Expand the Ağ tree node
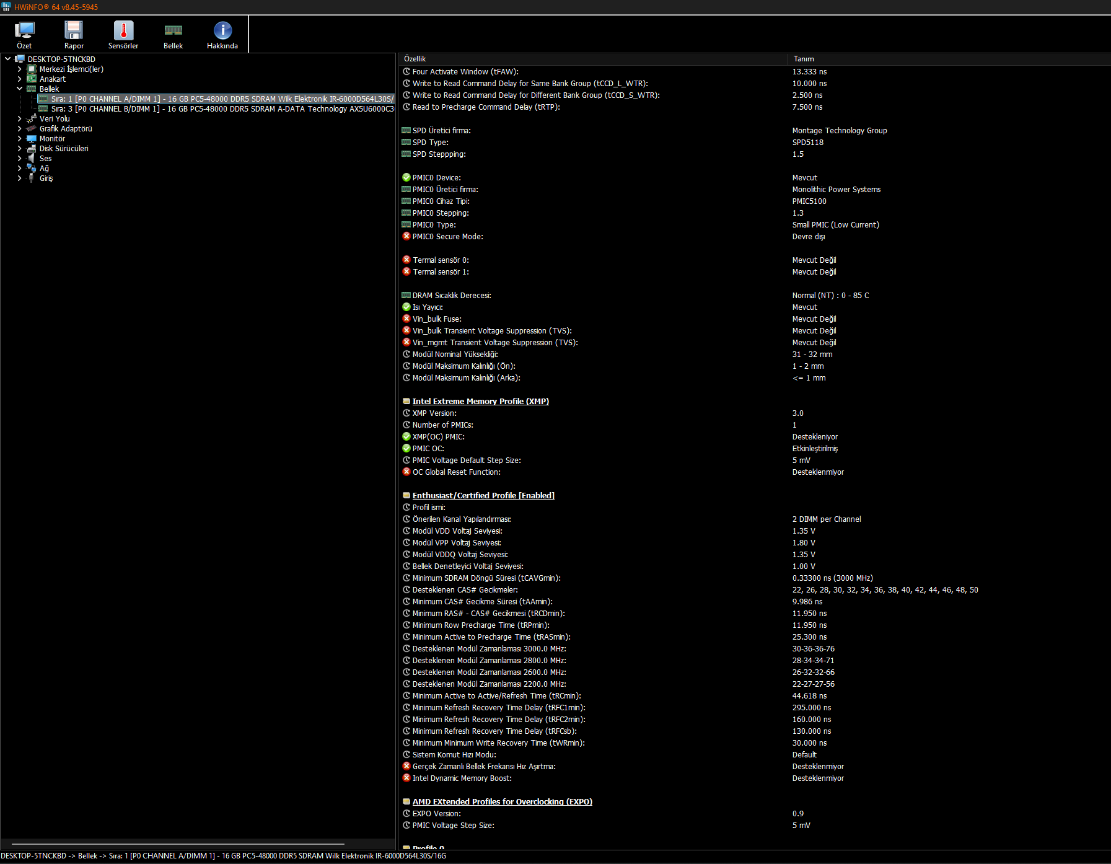This screenshot has width=1111, height=864. point(19,168)
